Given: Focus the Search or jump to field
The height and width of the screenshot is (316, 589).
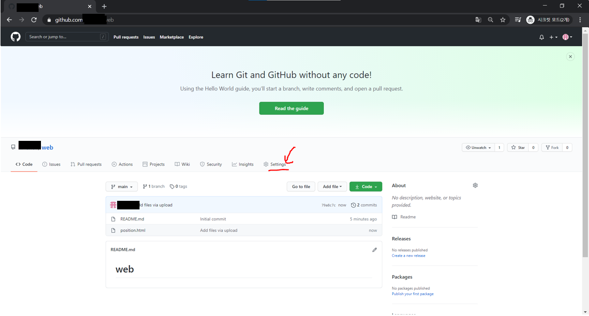Looking at the screenshot, I should click(67, 37).
